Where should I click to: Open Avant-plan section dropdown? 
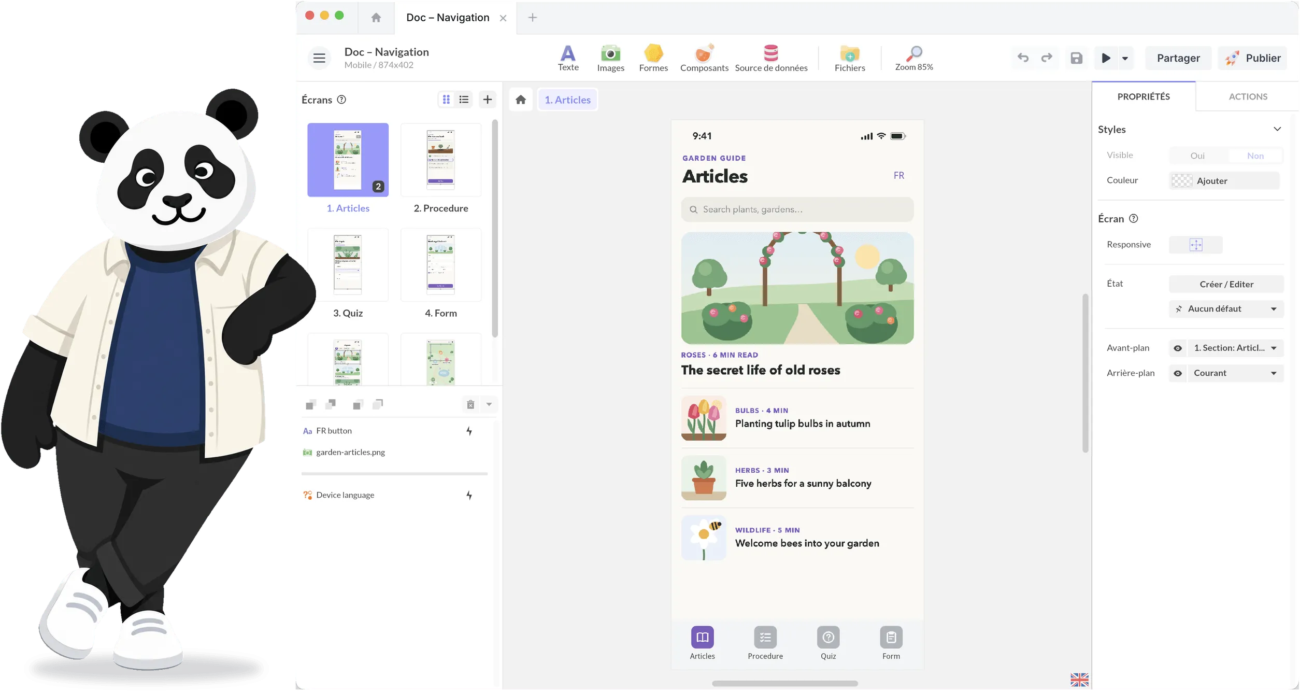click(x=1235, y=348)
